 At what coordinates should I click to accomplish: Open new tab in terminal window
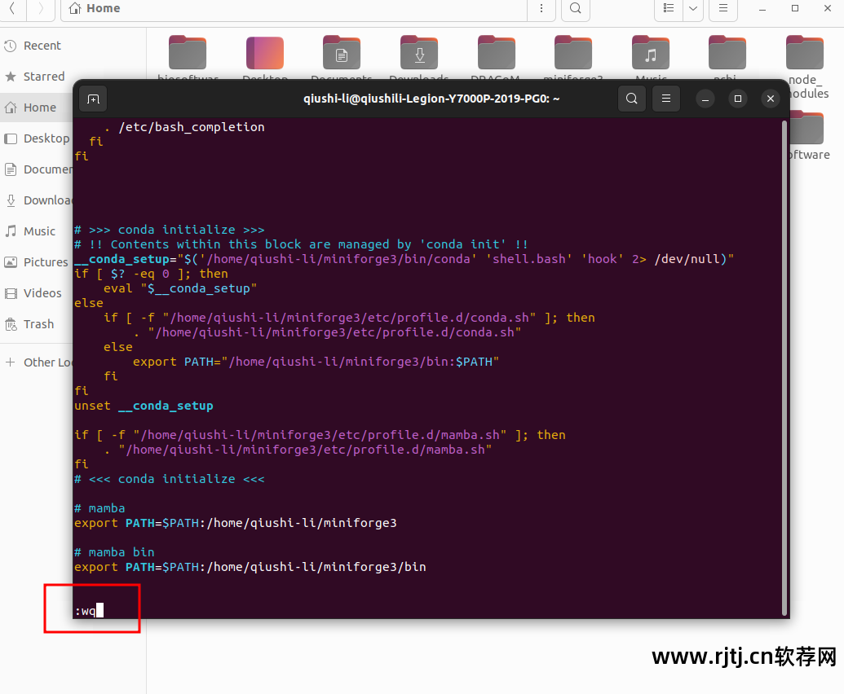[93, 99]
